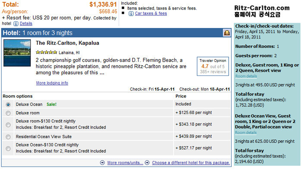Open the Traveler Opinion reviews box
This screenshot has height=170, width=302.
pos(213,66)
